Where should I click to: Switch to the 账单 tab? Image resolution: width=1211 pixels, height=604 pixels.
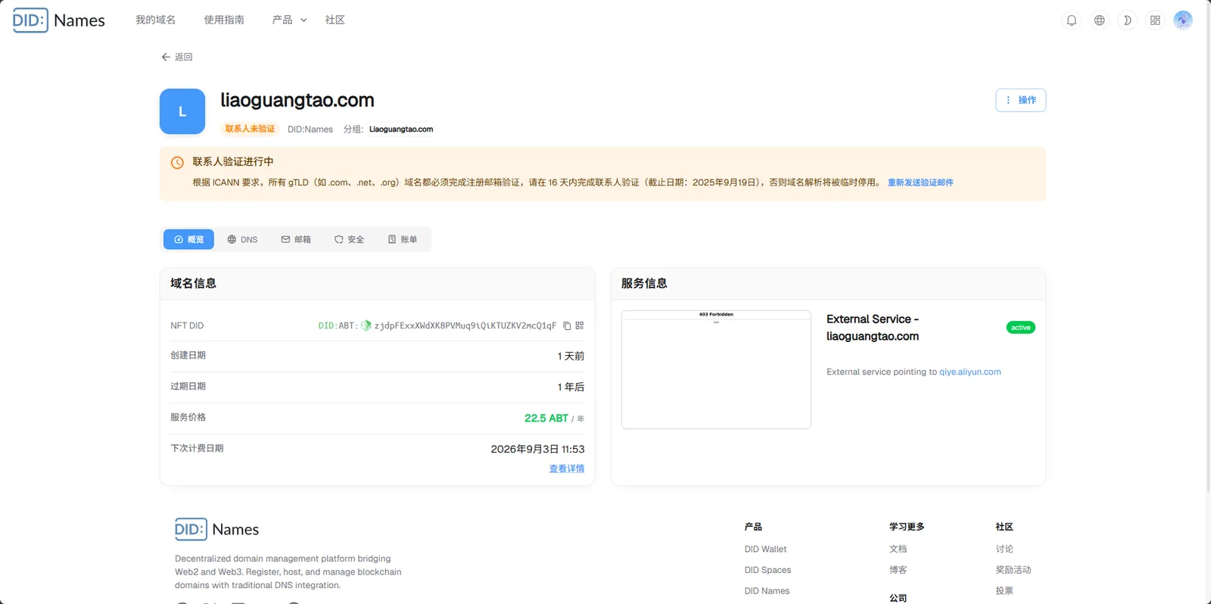[403, 239]
